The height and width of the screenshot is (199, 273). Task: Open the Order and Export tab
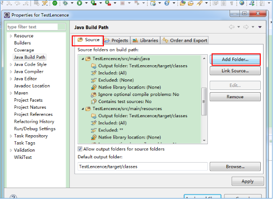click(185, 41)
